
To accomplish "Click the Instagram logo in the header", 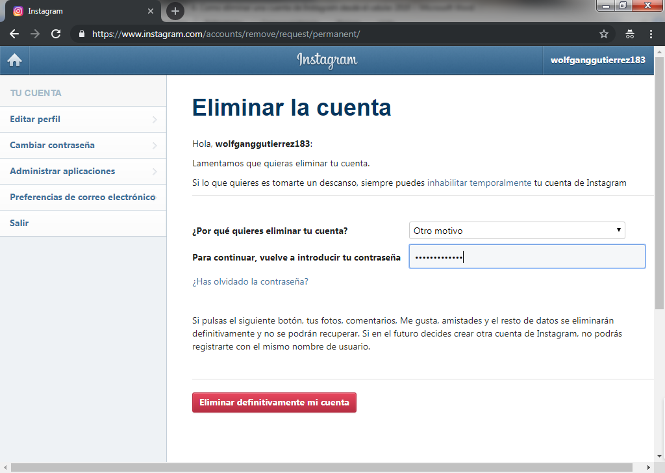I will click(x=327, y=60).
